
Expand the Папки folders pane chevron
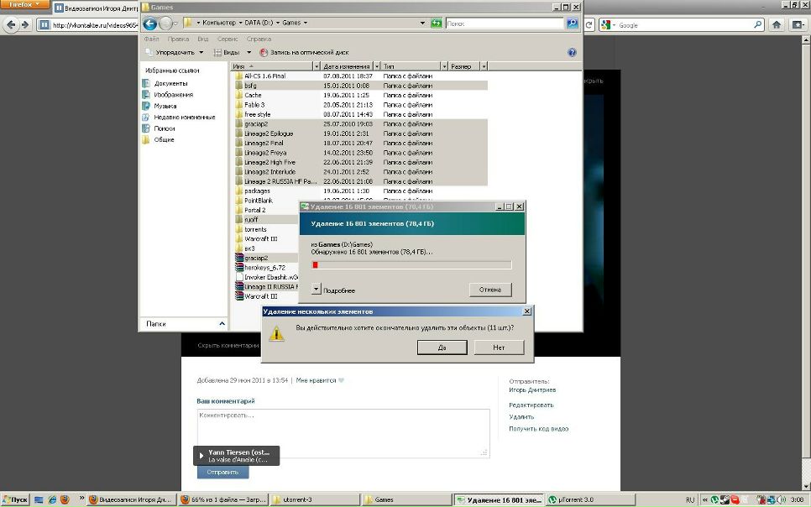pos(222,323)
